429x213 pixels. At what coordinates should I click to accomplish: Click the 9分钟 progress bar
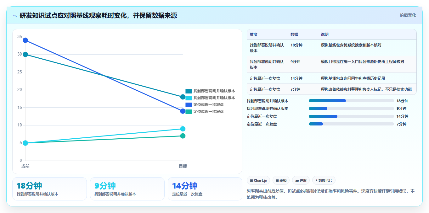351,109
